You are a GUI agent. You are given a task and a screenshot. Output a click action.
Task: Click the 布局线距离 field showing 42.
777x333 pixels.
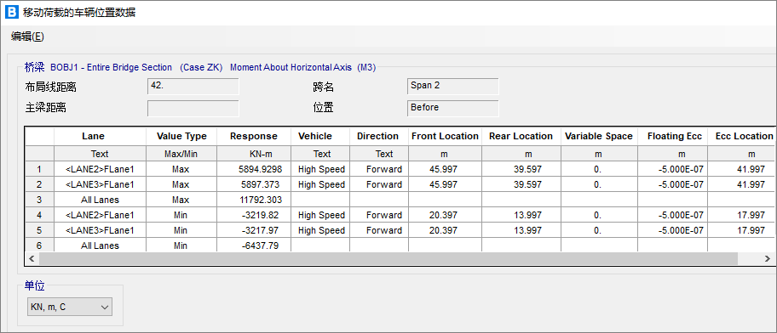[193, 86]
